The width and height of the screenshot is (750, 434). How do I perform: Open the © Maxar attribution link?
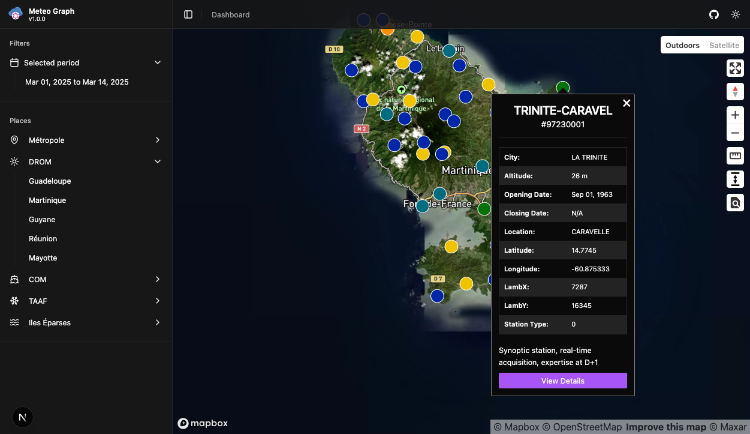(x=728, y=427)
